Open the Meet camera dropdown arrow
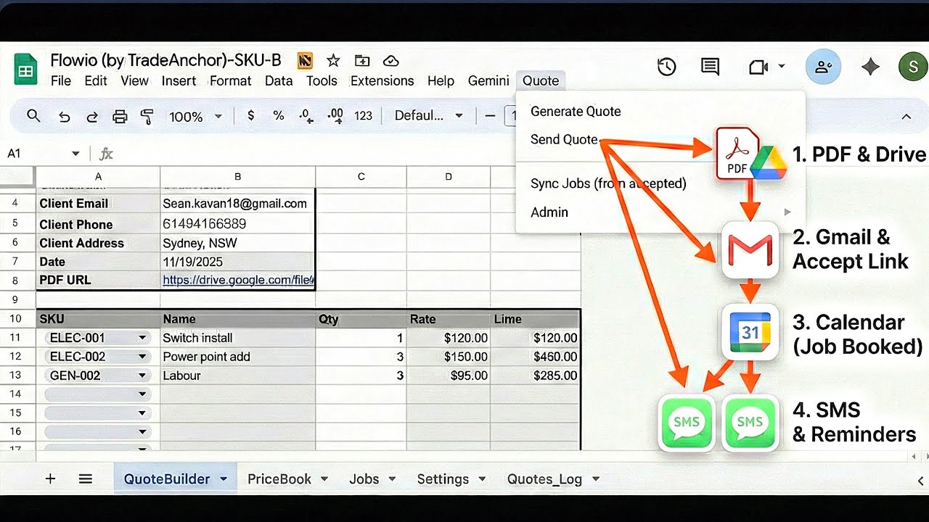The width and height of the screenshot is (929, 522). 782,67
